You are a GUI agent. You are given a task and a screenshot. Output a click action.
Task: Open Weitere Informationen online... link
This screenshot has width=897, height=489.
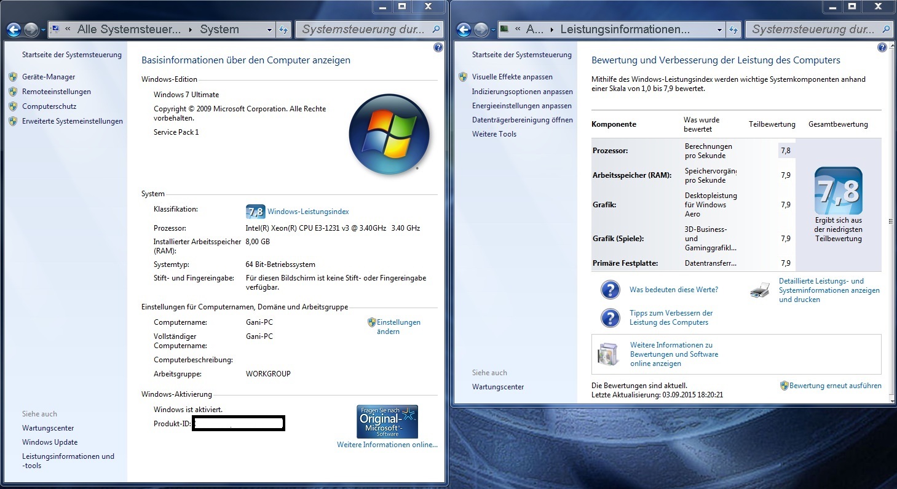[x=387, y=445]
